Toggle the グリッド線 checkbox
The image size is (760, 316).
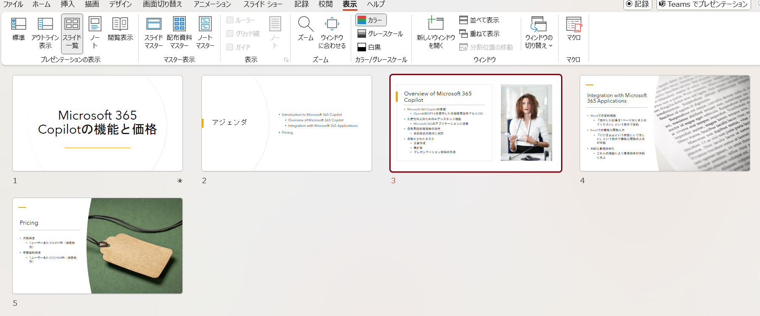[x=230, y=34]
